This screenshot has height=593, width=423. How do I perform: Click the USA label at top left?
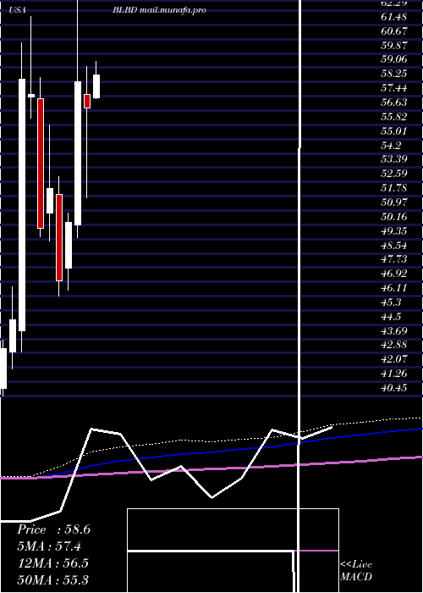(x=18, y=10)
